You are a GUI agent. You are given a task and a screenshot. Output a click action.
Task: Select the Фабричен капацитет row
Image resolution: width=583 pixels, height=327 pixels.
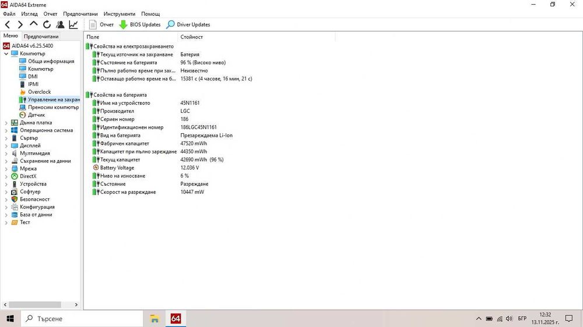[150, 143]
